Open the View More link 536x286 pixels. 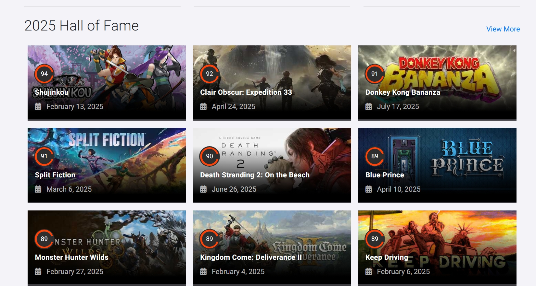[503, 29]
